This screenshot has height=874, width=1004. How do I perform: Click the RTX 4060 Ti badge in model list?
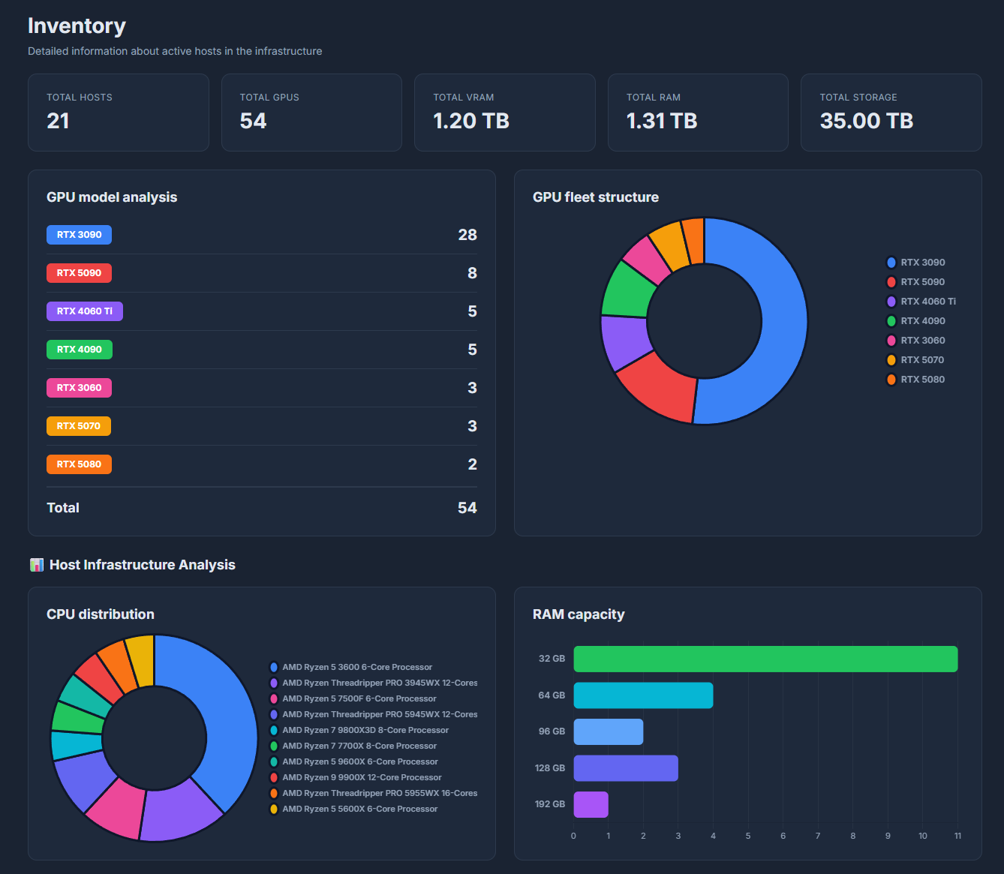coord(84,311)
